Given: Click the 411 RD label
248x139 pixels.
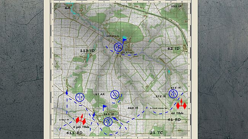Looking at the screenshot, I should 74,133.
